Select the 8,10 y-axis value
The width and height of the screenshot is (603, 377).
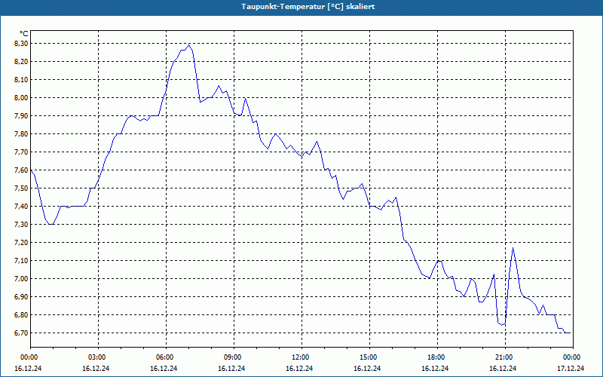(21, 80)
